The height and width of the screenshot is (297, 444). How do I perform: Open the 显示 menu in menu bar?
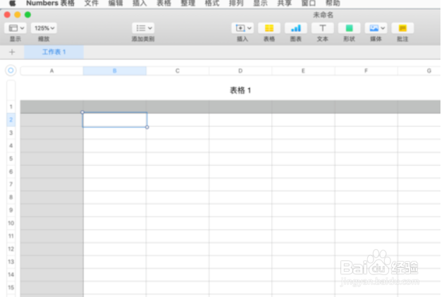[260, 3]
